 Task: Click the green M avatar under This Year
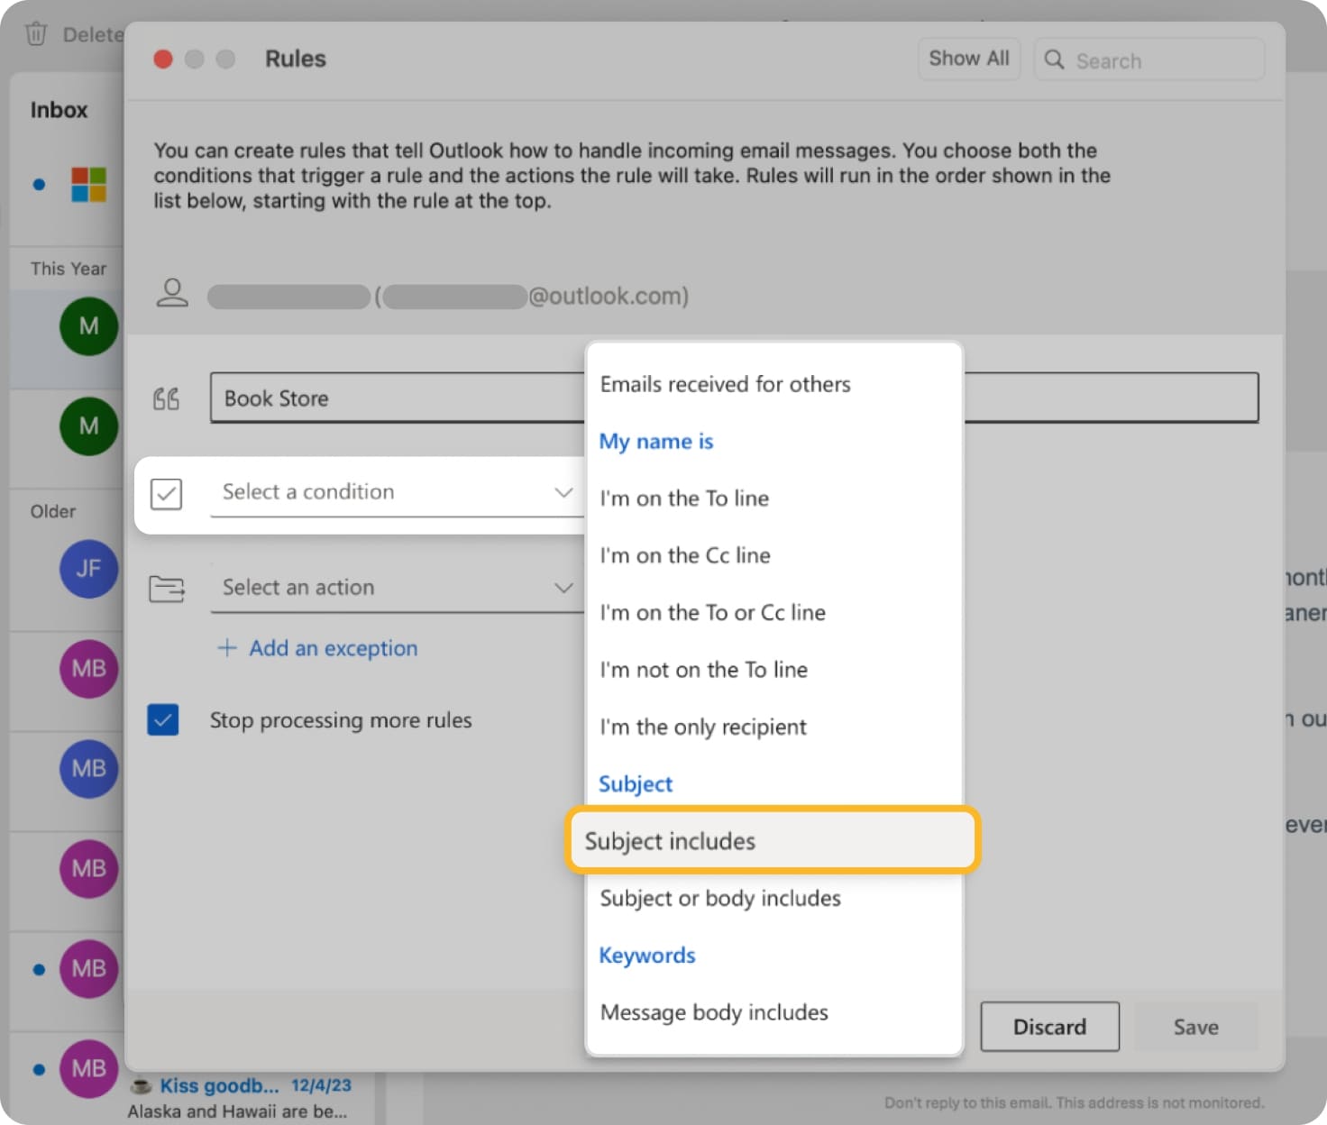pos(88,325)
